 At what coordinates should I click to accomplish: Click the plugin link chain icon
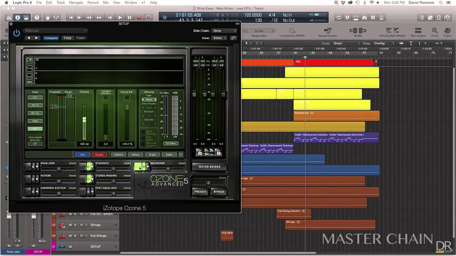[234, 38]
